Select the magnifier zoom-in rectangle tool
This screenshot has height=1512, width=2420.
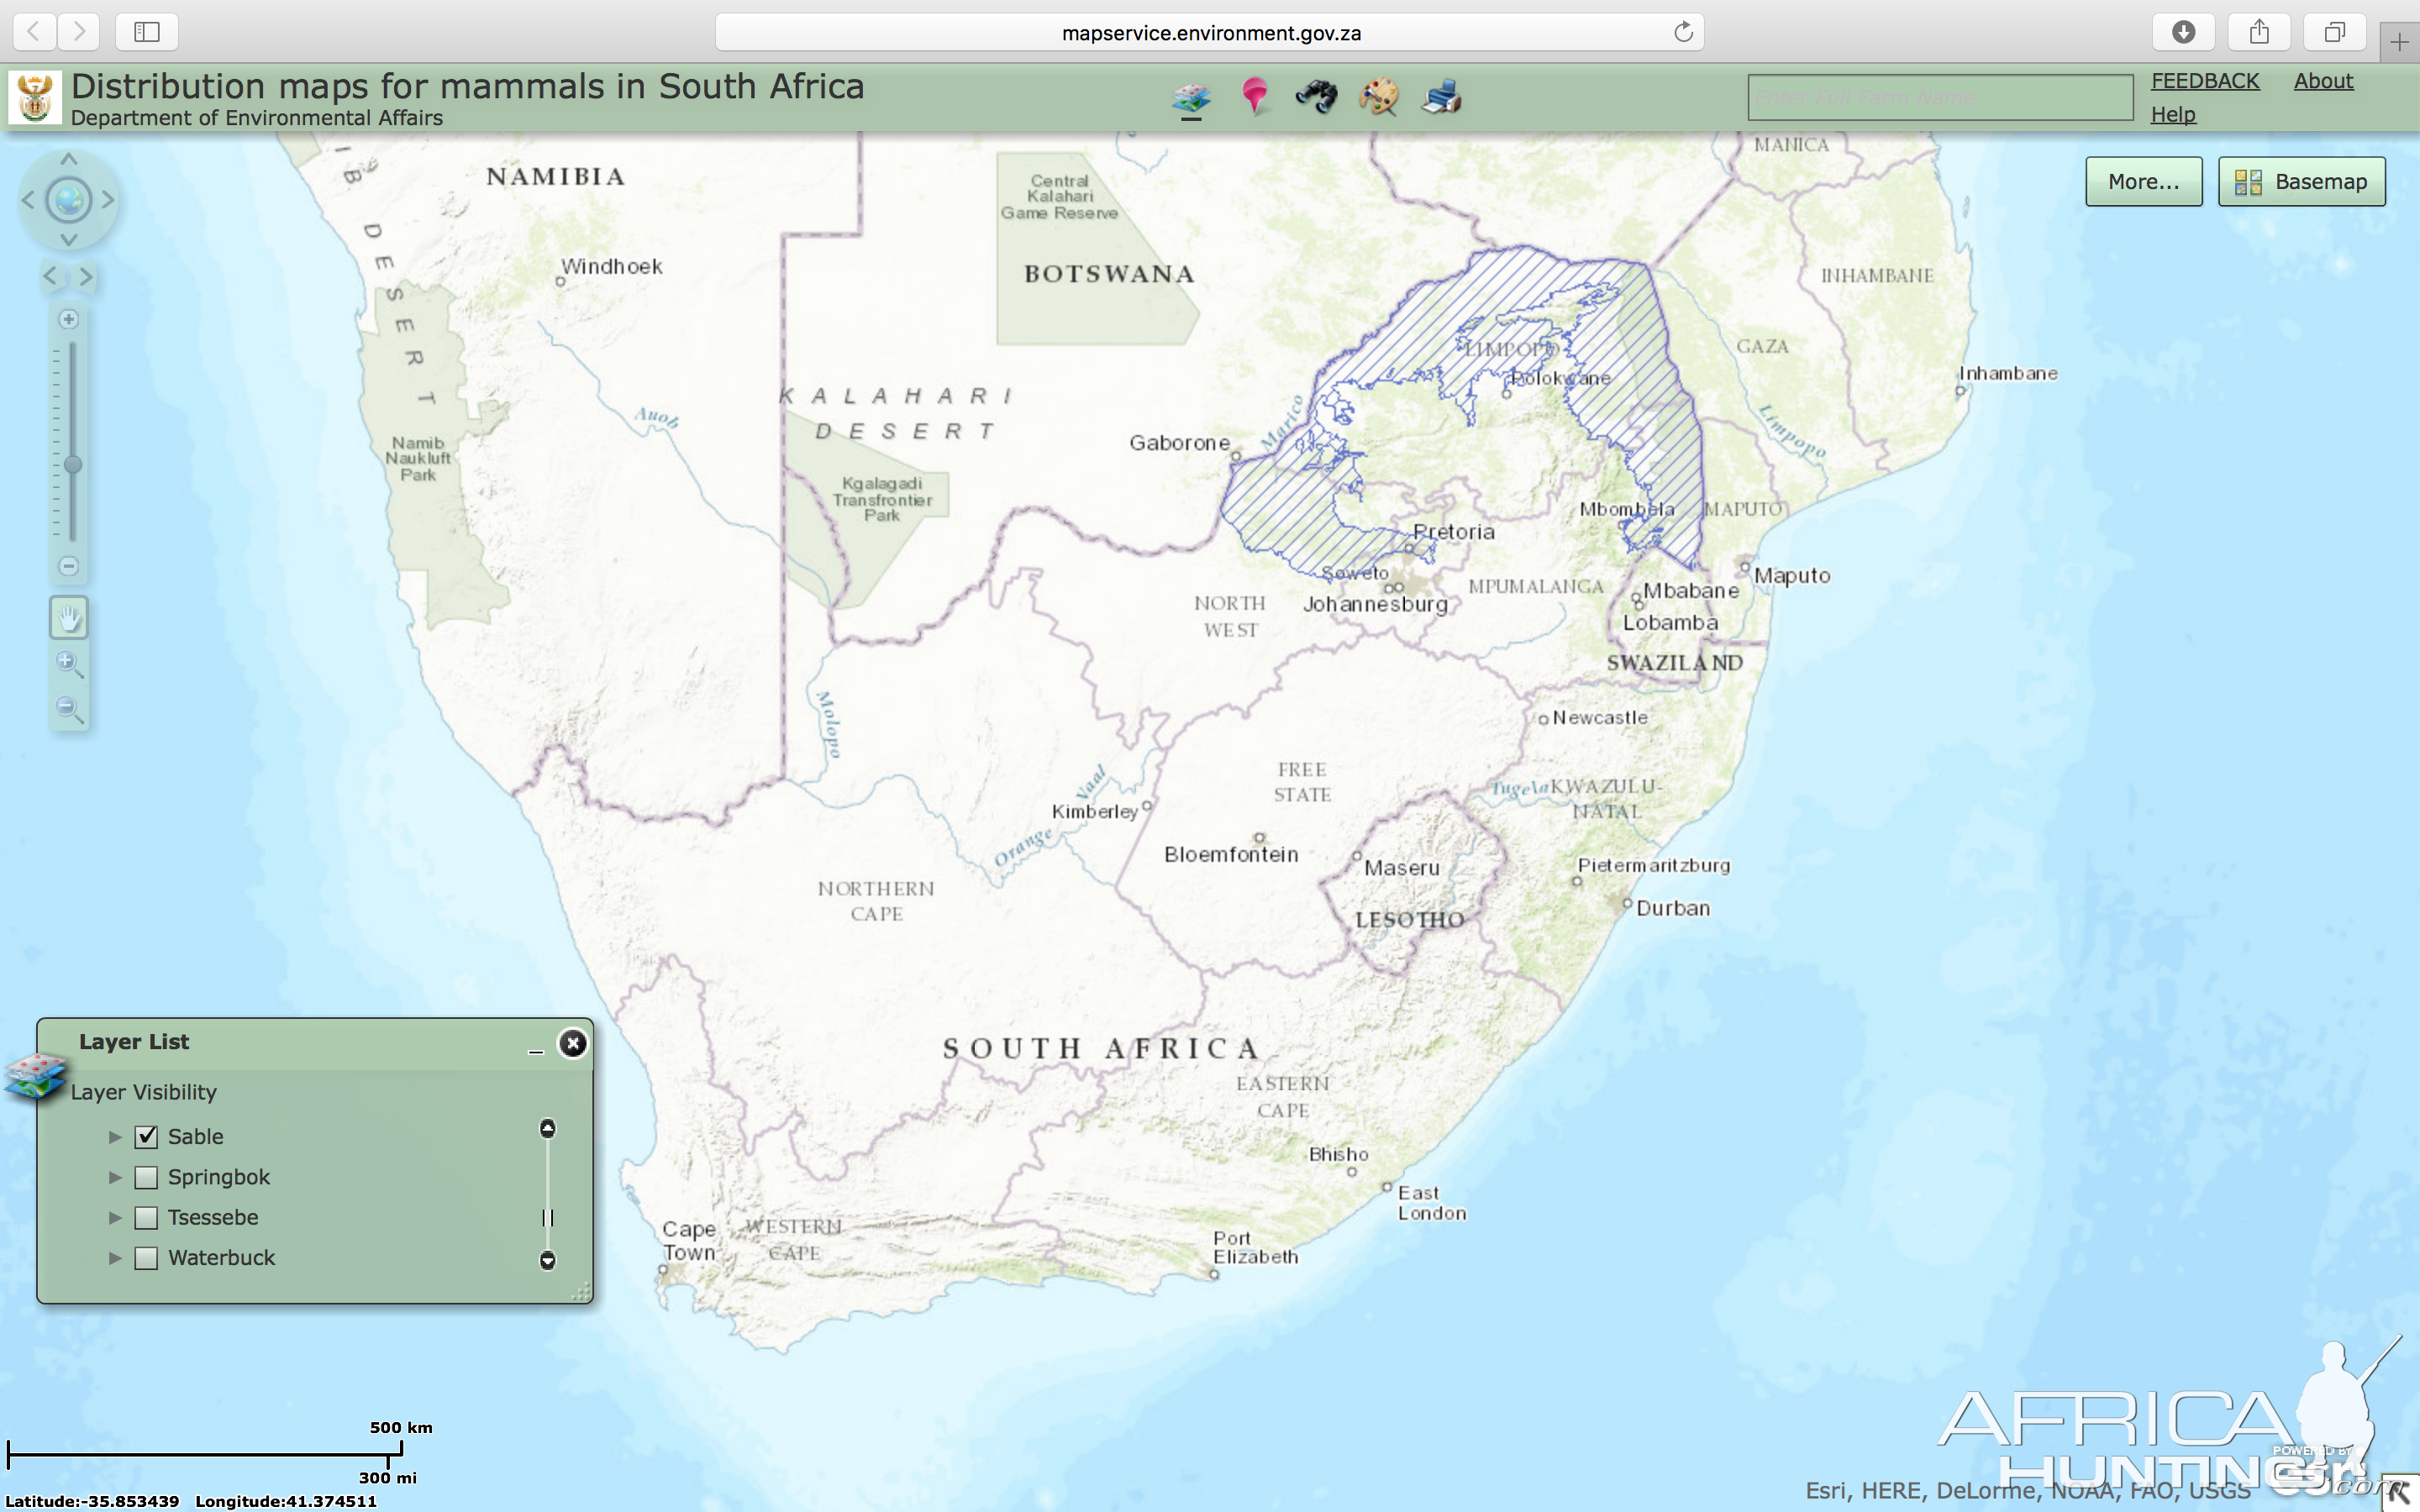(x=69, y=664)
